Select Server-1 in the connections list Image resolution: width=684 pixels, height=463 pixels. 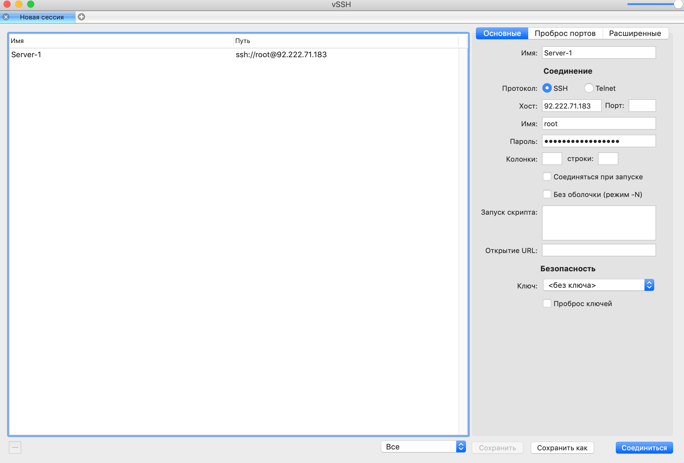point(26,55)
